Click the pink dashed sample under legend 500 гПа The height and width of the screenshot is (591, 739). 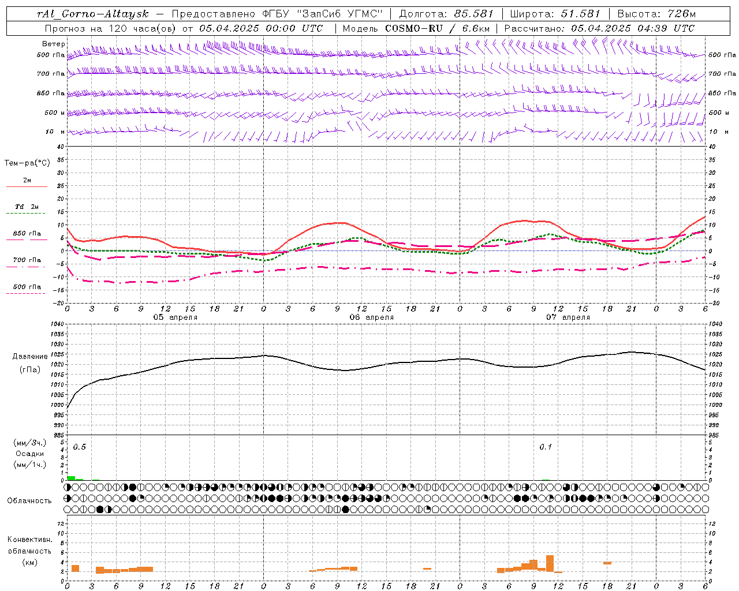tap(26, 294)
